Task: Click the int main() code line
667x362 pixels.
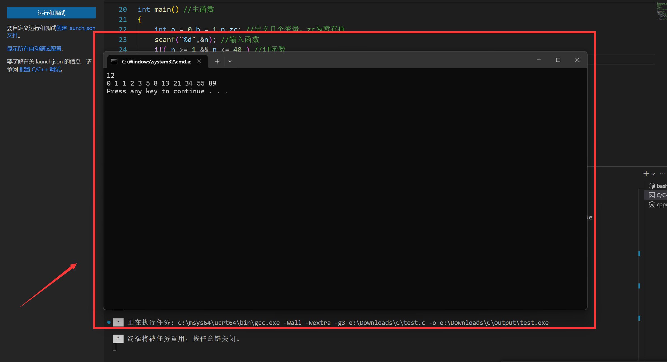Action: (176, 10)
